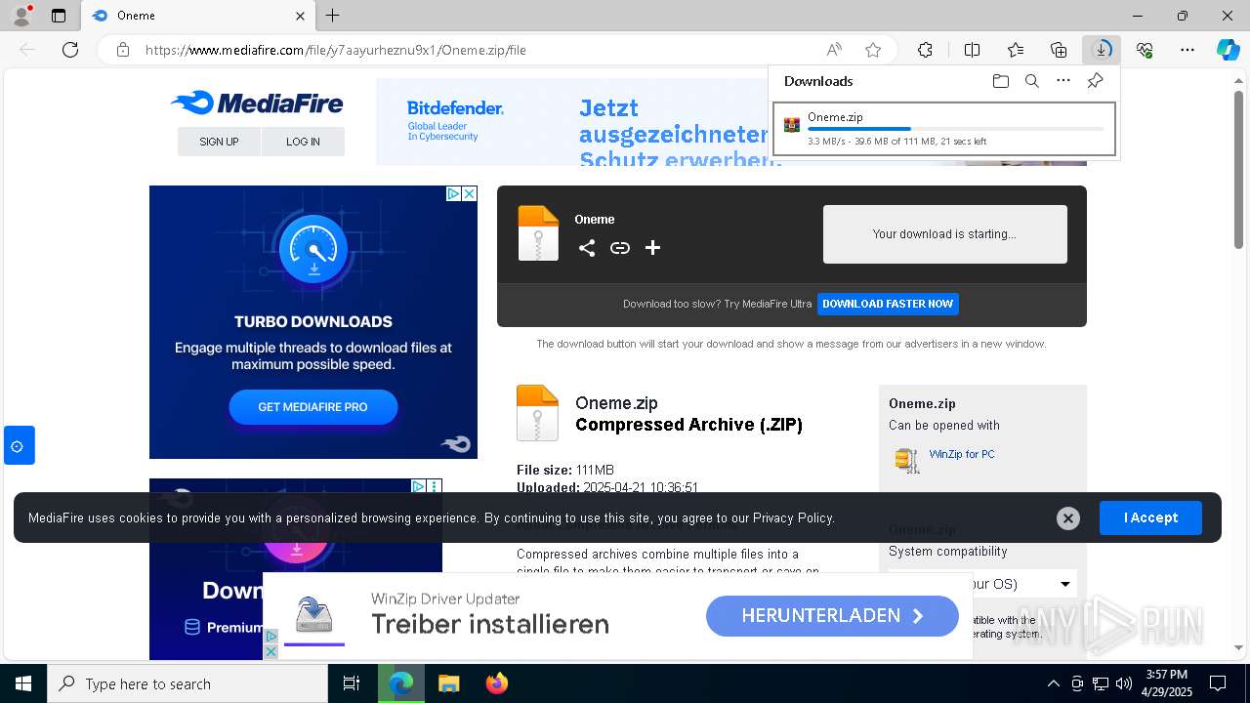Click the Oneme.zip entry in Downloads
Image resolution: width=1250 pixels, height=703 pixels.
943,129
